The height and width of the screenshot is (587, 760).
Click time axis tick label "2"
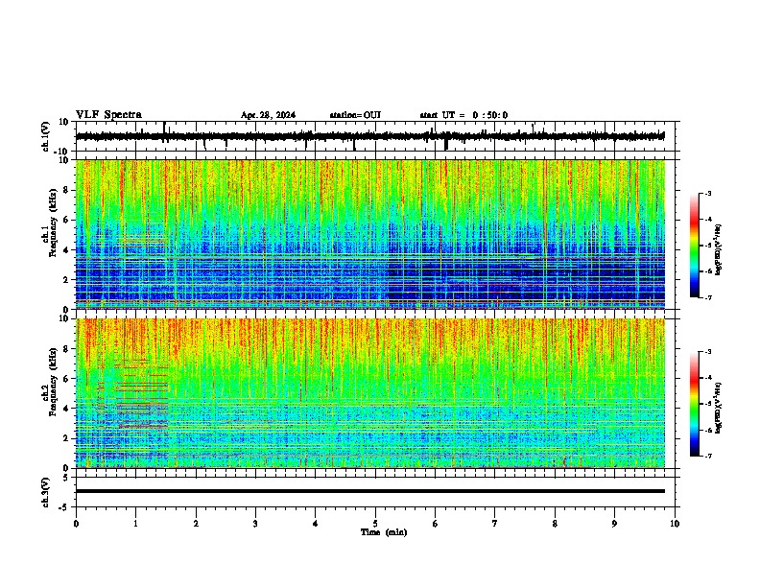click(x=196, y=524)
